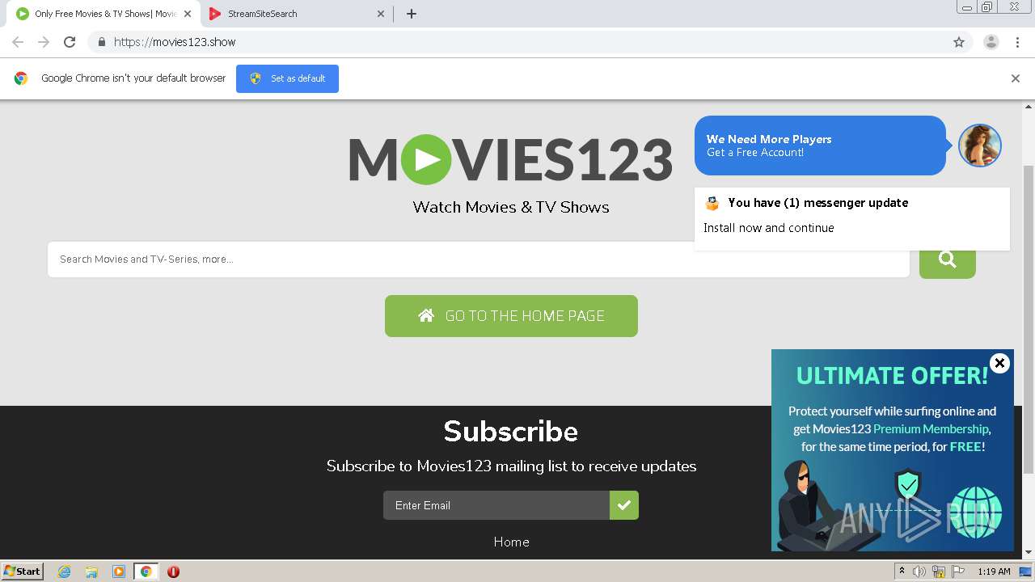Open the Chrome profile avatar
Image resolution: width=1035 pixels, height=582 pixels.
(x=991, y=42)
